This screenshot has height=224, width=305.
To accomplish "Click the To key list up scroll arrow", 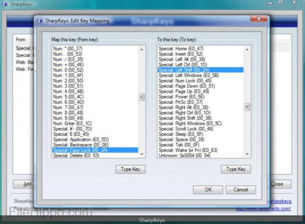I will pos(247,49).
